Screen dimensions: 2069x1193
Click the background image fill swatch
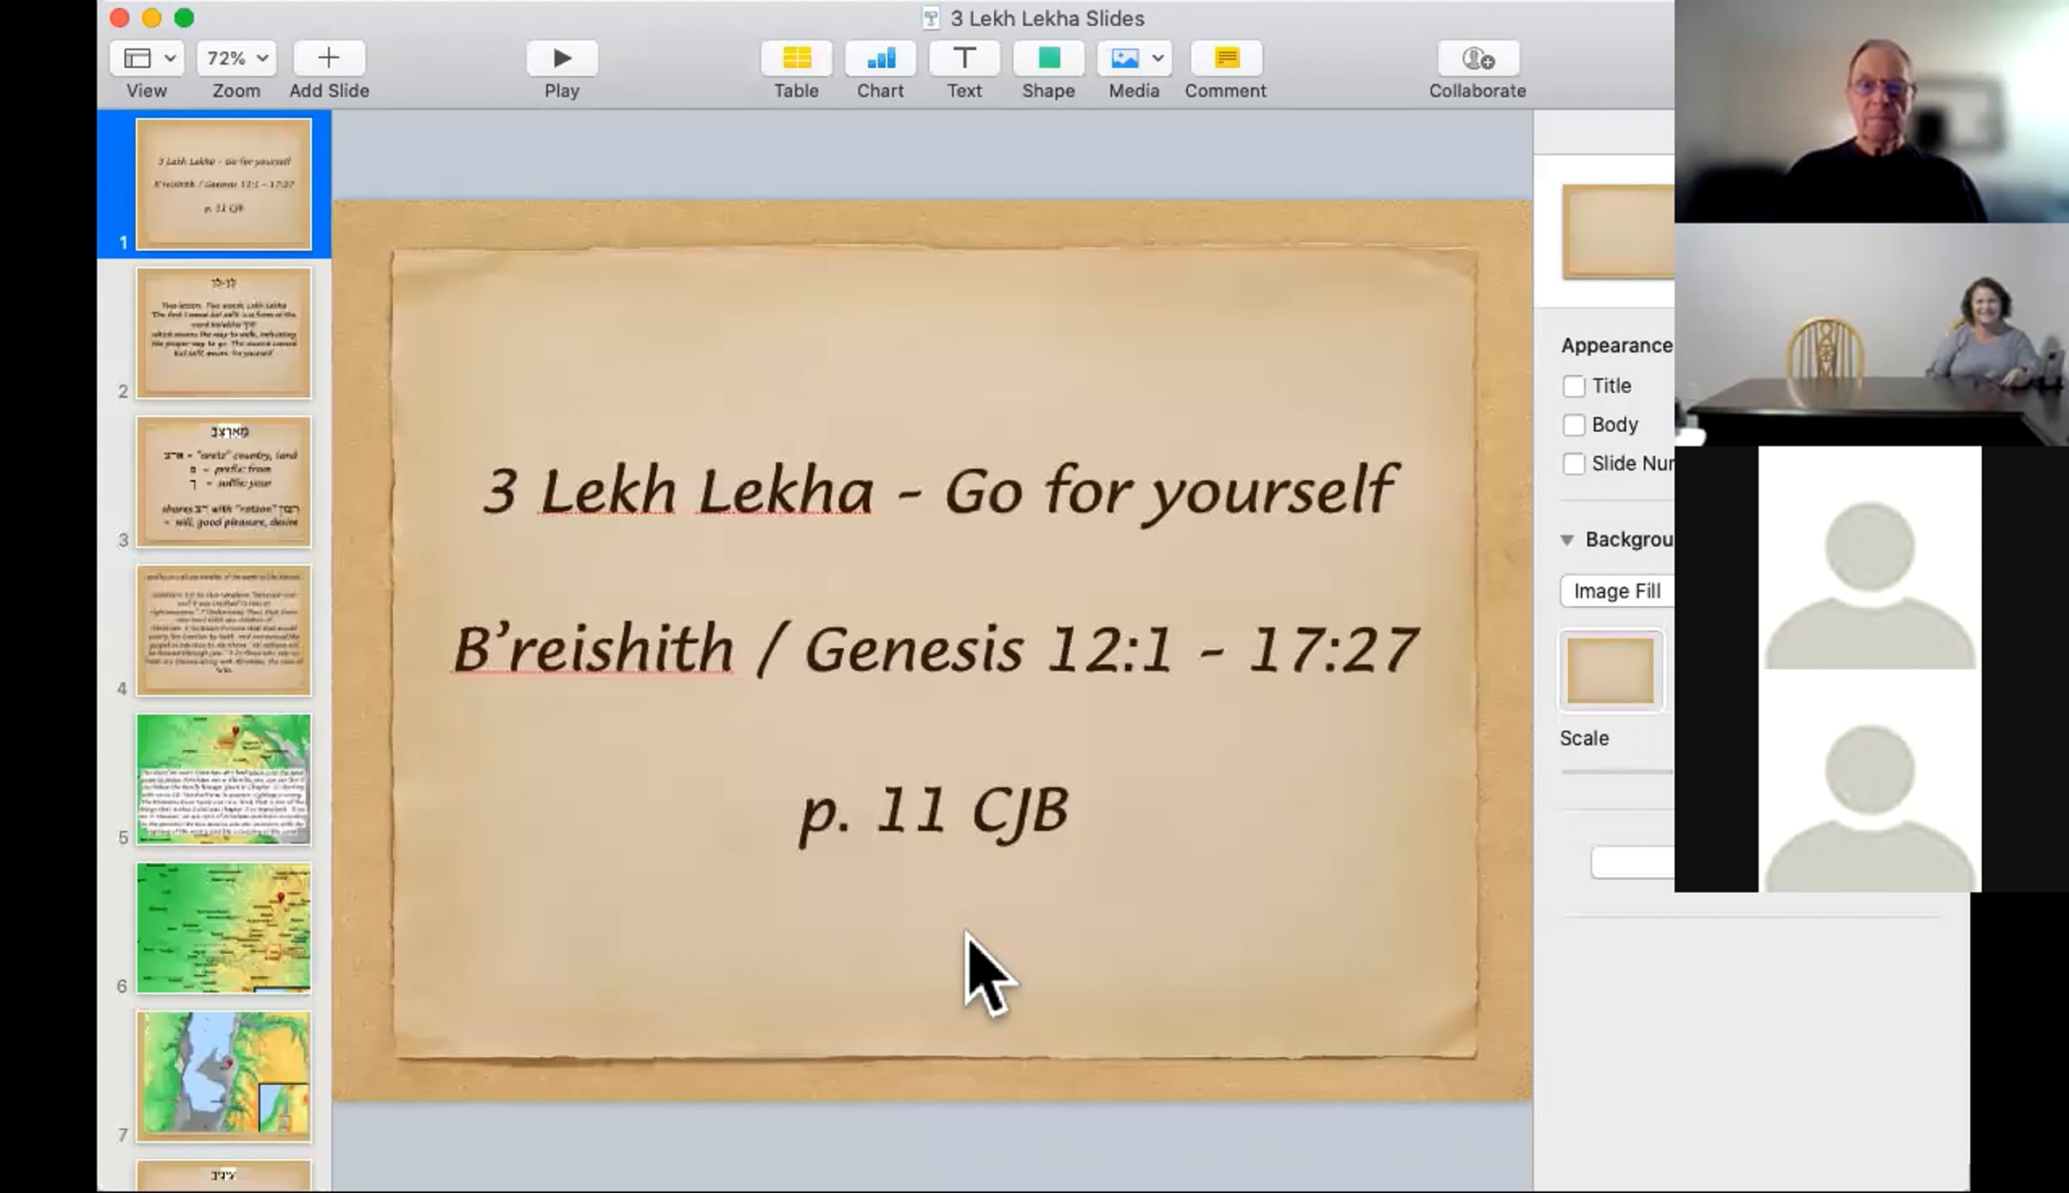[x=1610, y=671]
